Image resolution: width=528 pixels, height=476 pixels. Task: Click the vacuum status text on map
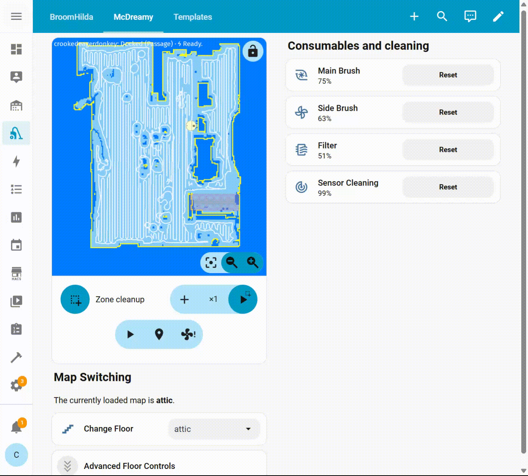point(128,44)
